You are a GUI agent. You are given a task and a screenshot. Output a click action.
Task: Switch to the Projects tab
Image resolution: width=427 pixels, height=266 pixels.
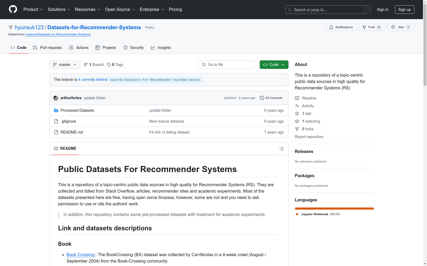(x=106, y=48)
